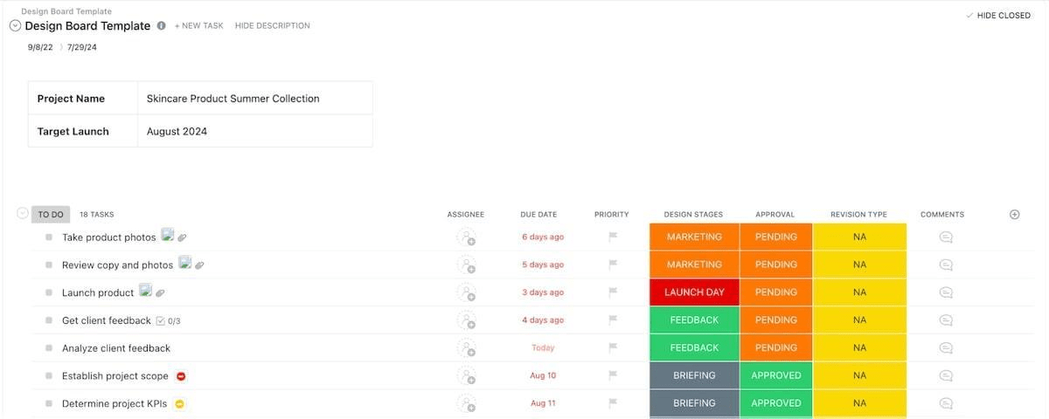Click the Approval column header
1049x419 pixels.
click(x=775, y=215)
